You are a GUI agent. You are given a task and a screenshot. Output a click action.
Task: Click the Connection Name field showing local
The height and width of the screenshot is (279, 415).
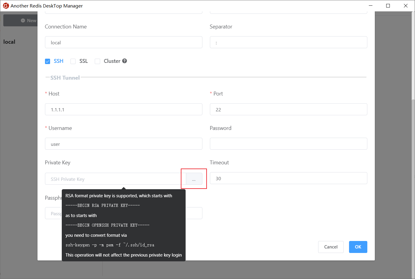pyautogui.click(x=124, y=42)
